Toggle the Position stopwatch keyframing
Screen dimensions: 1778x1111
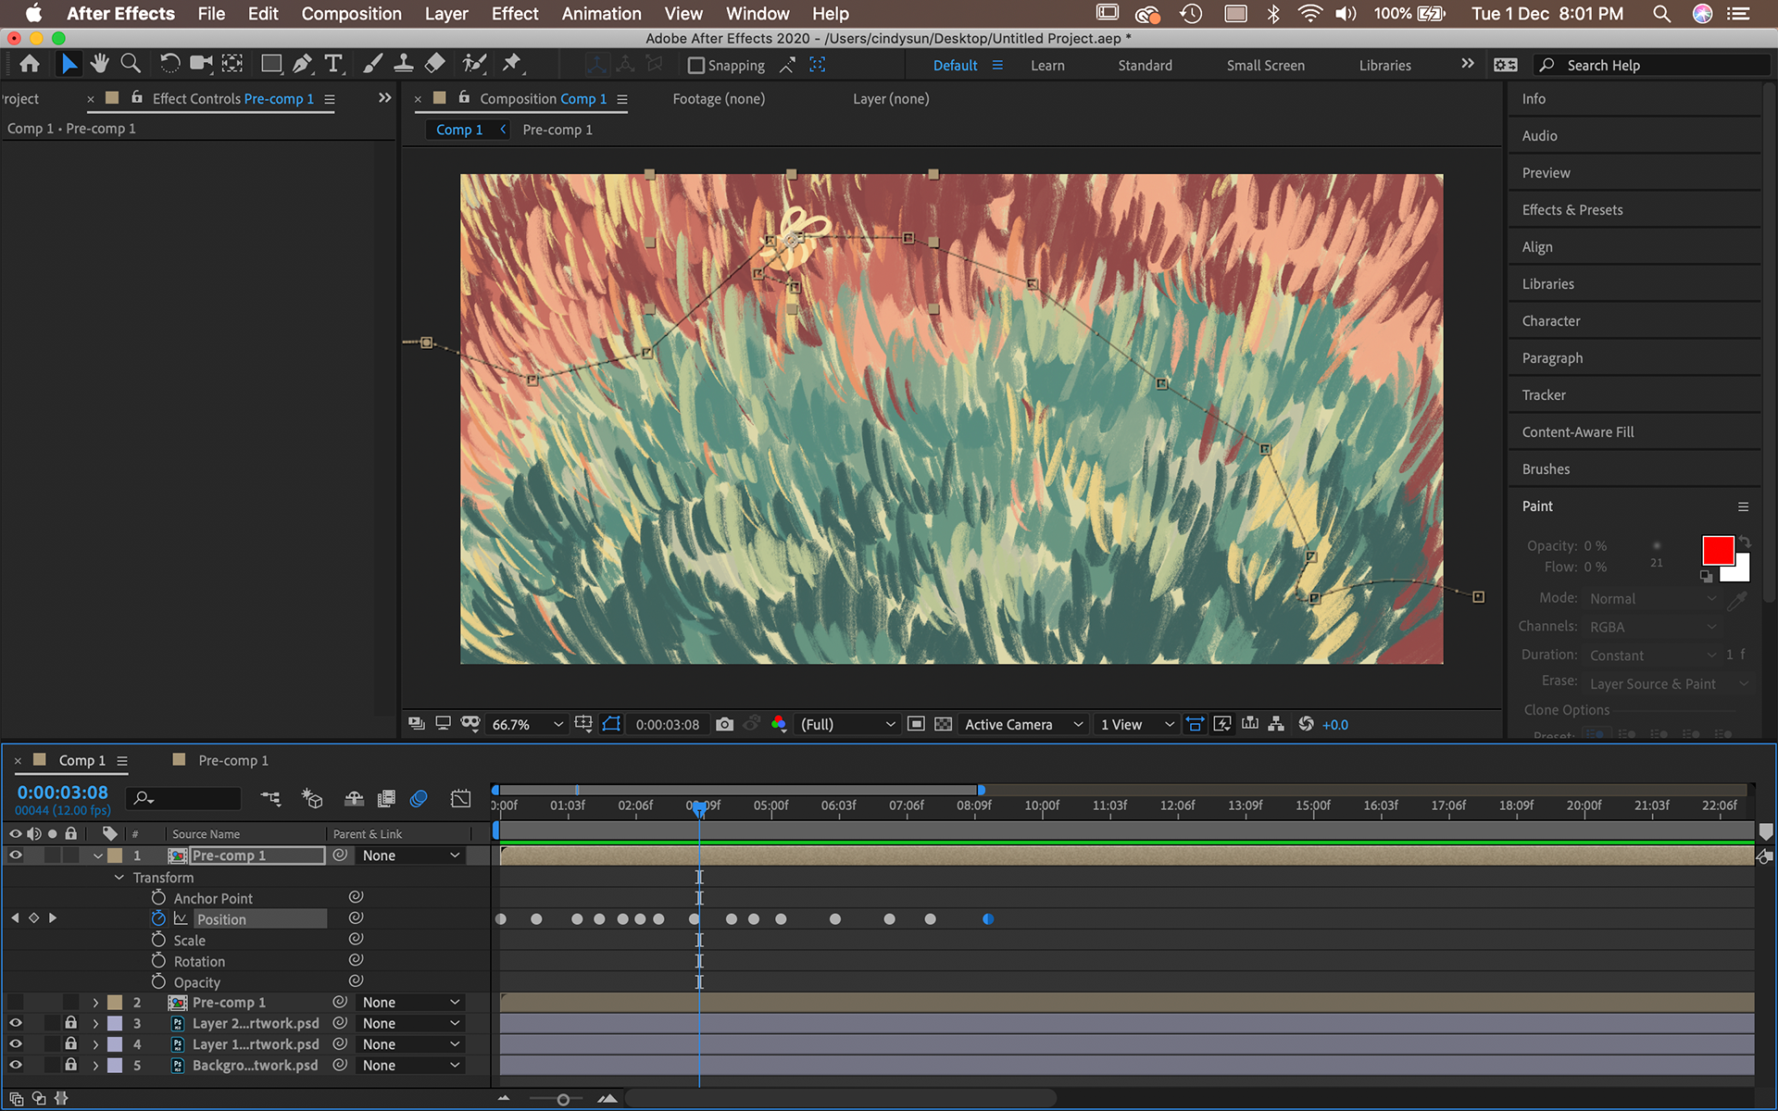(x=158, y=918)
